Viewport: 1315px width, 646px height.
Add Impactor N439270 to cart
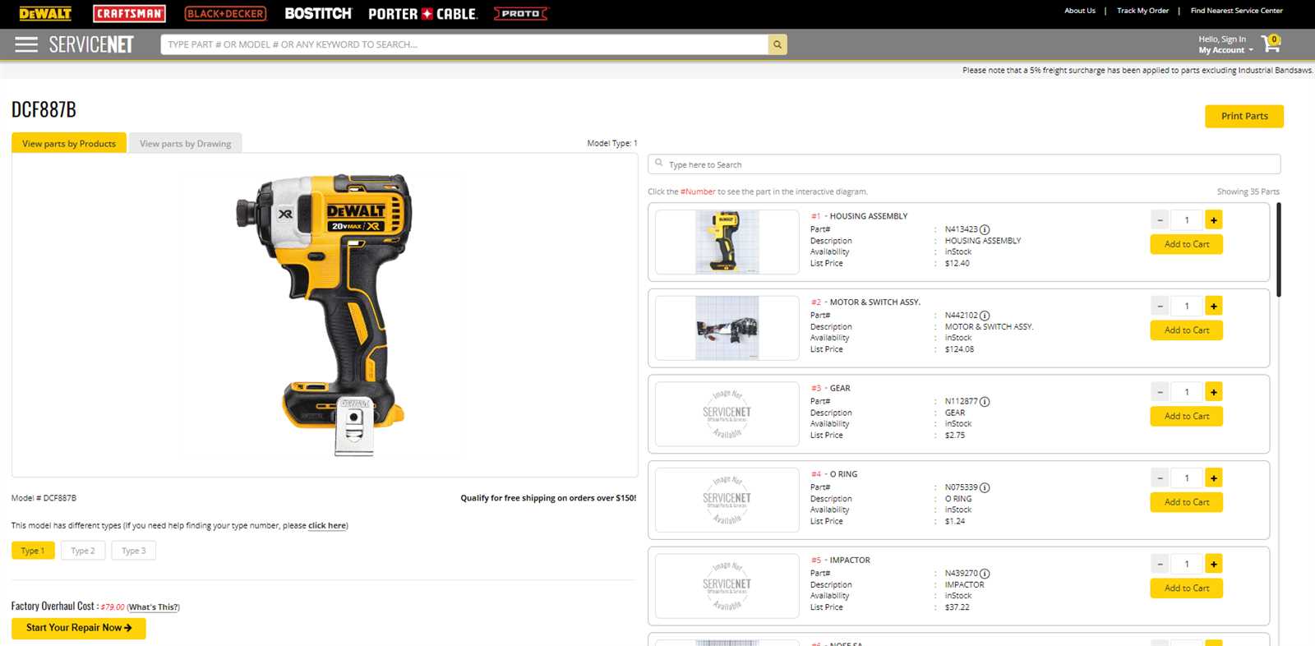coord(1187,588)
